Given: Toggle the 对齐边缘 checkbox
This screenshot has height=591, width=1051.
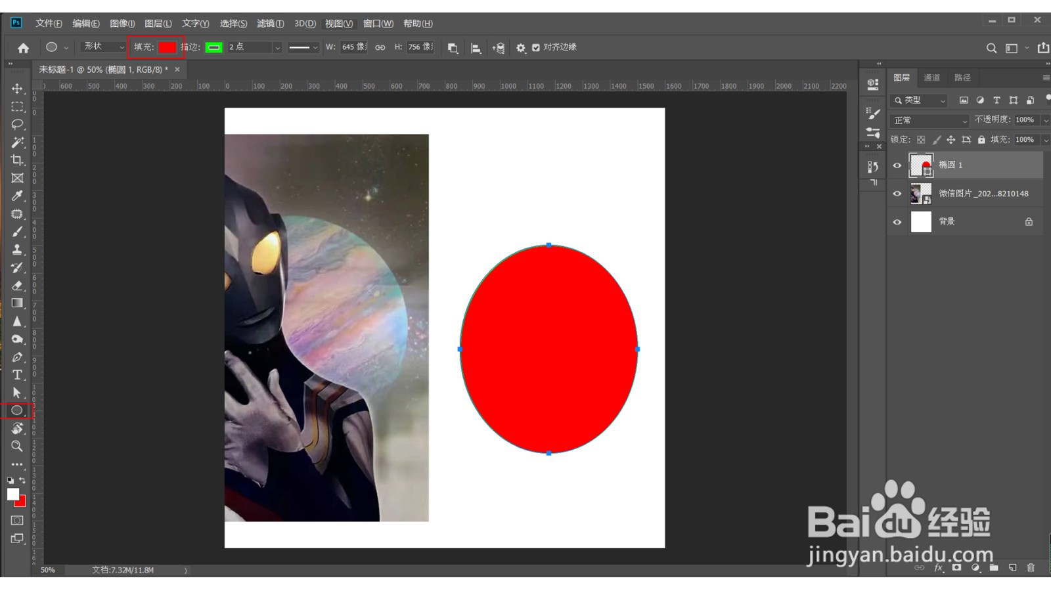Looking at the screenshot, I should (x=536, y=48).
